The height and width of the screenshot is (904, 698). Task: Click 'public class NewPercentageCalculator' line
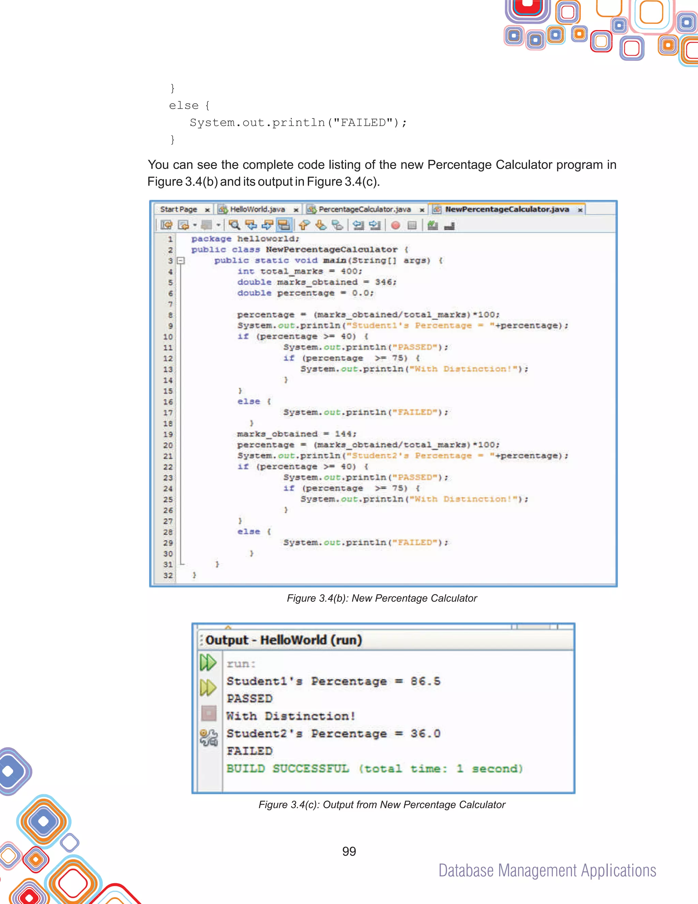pyautogui.click(x=300, y=249)
